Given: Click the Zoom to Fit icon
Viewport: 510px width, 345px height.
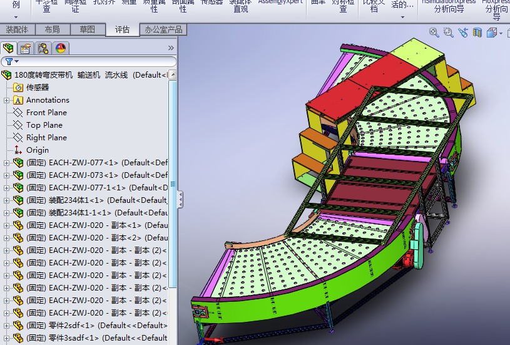Looking at the screenshot, I should click(434, 33).
